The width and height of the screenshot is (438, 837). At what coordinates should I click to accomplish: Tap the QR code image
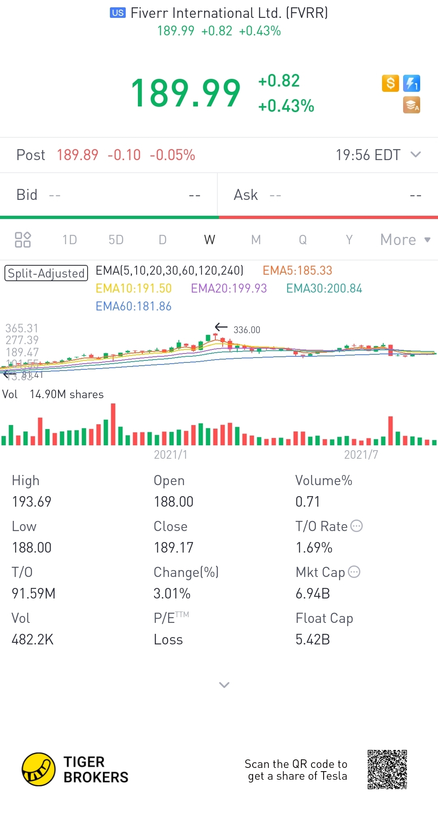coord(387,770)
